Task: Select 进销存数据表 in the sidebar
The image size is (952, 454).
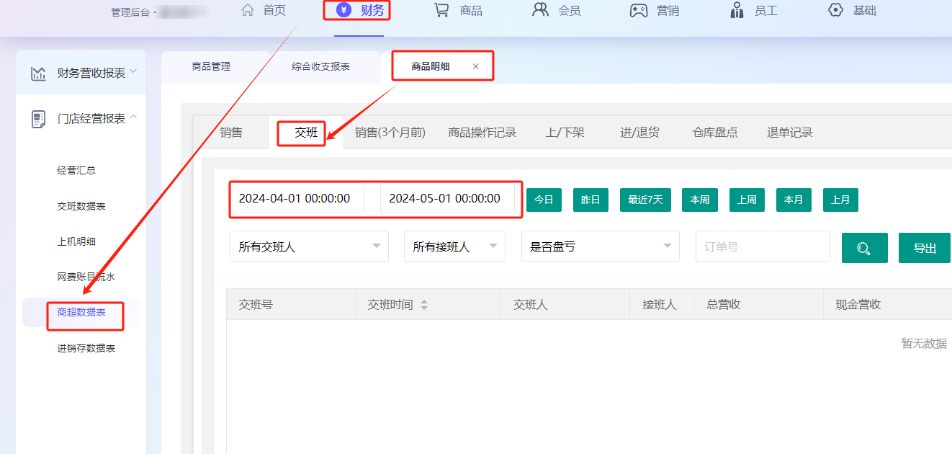Action: 86,349
